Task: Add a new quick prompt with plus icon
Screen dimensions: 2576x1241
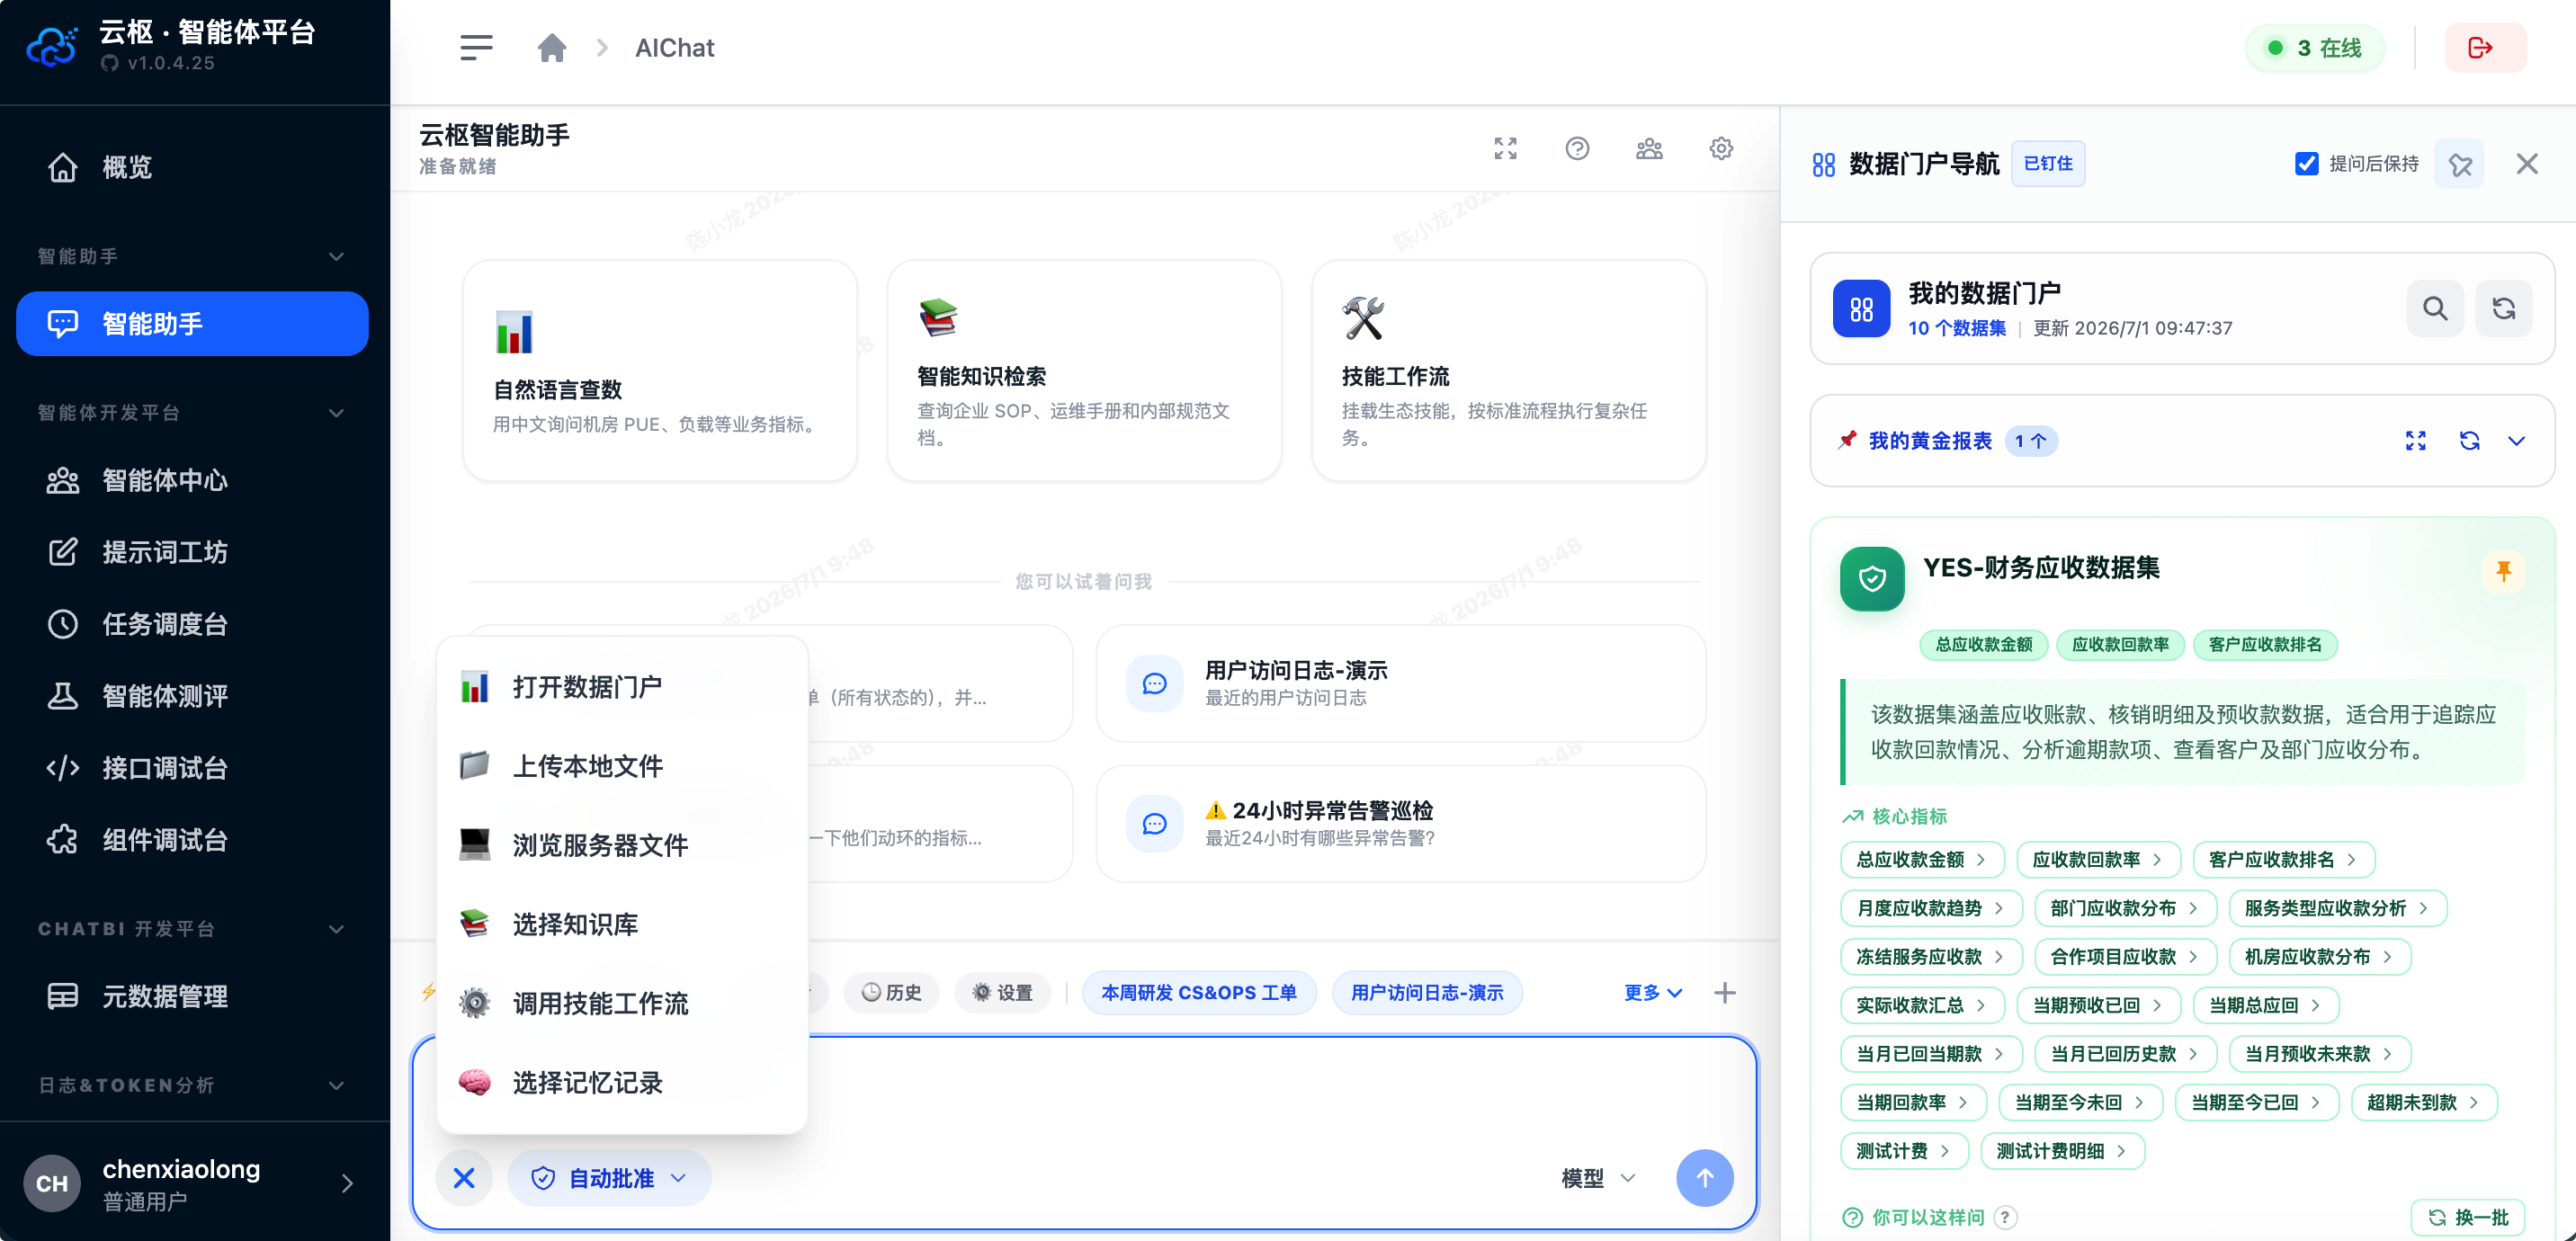Action: tap(1724, 992)
